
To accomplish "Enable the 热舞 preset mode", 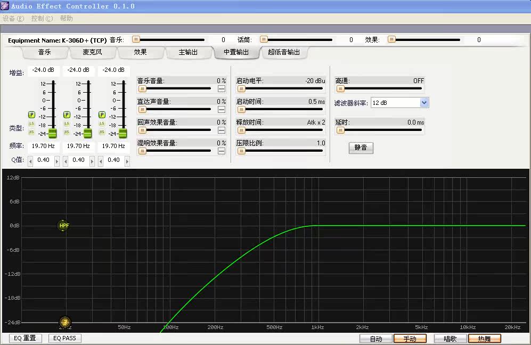I will tap(484, 339).
